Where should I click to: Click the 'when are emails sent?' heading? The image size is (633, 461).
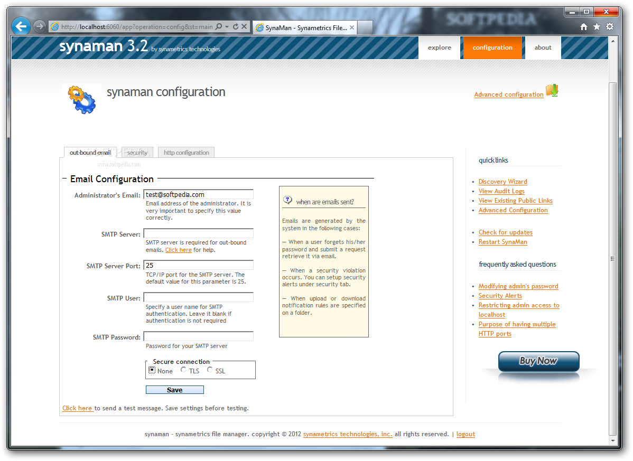click(x=325, y=202)
